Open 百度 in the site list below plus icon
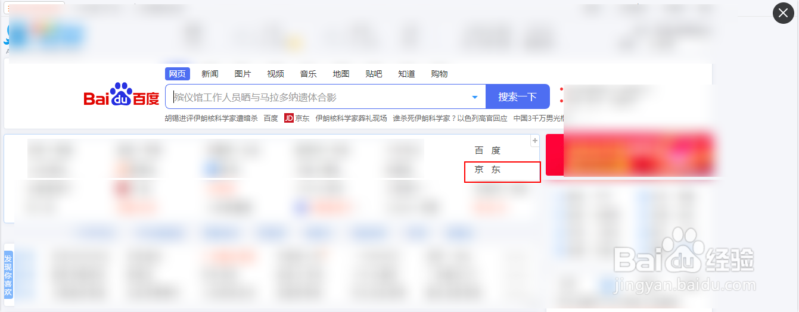799x312 pixels. [487, 151]
